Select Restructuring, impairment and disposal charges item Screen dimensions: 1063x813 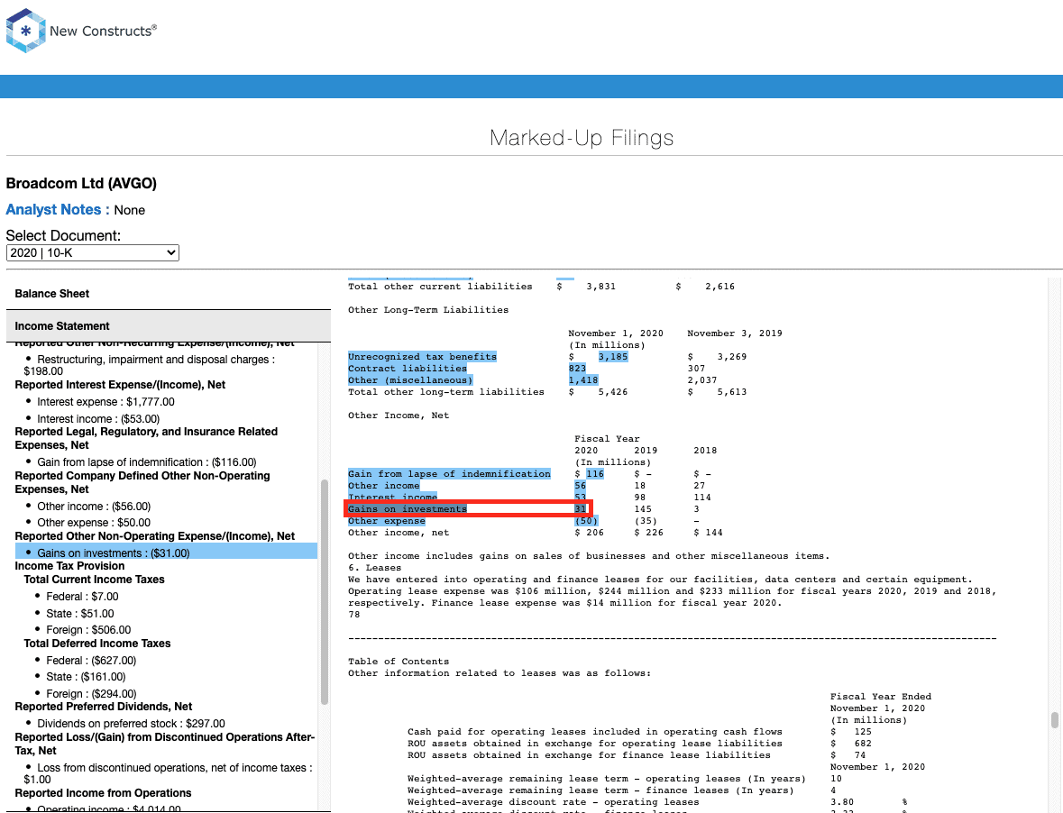click(149, 365)
